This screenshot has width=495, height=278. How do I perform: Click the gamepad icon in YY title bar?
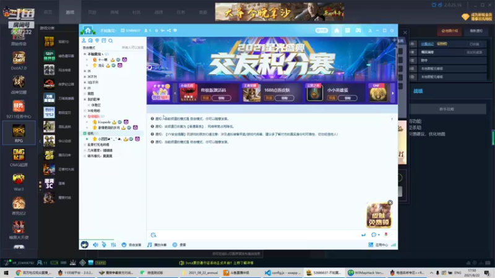point(358,30)
